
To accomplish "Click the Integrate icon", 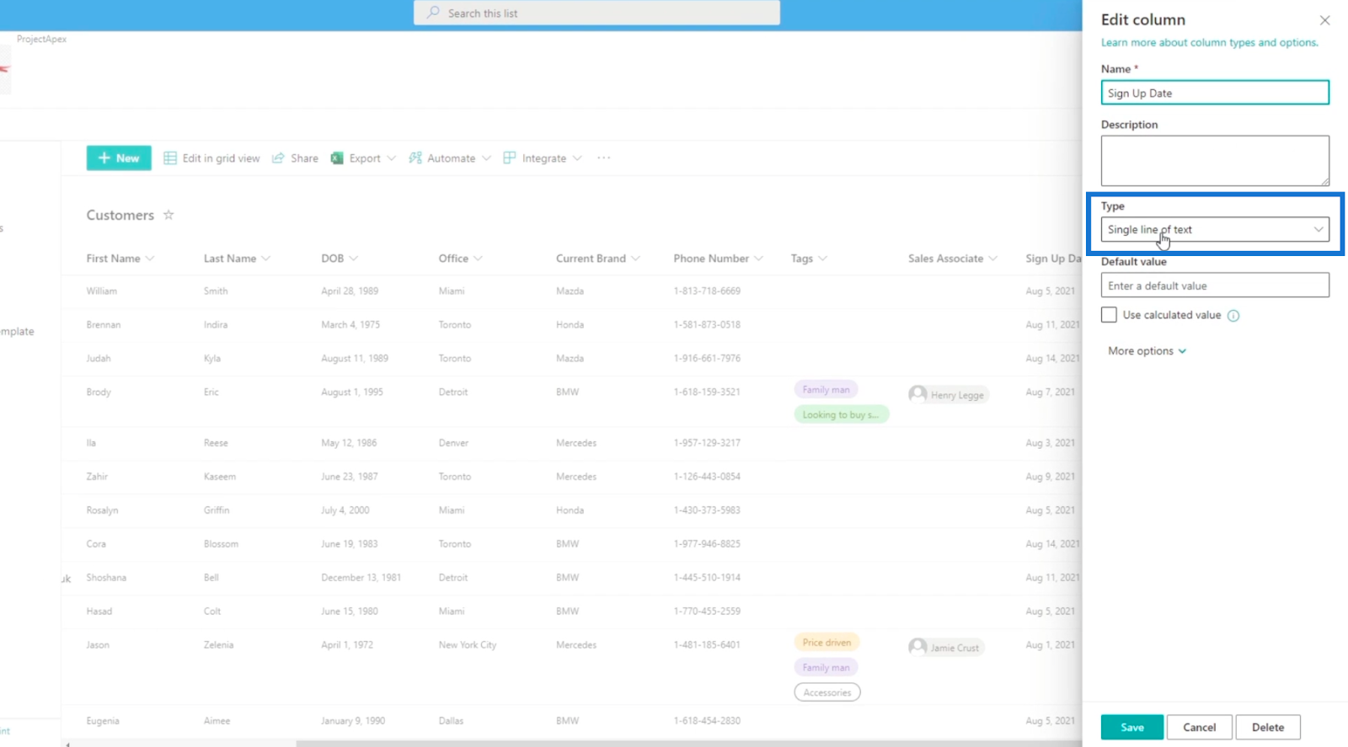I will (510, 158).
